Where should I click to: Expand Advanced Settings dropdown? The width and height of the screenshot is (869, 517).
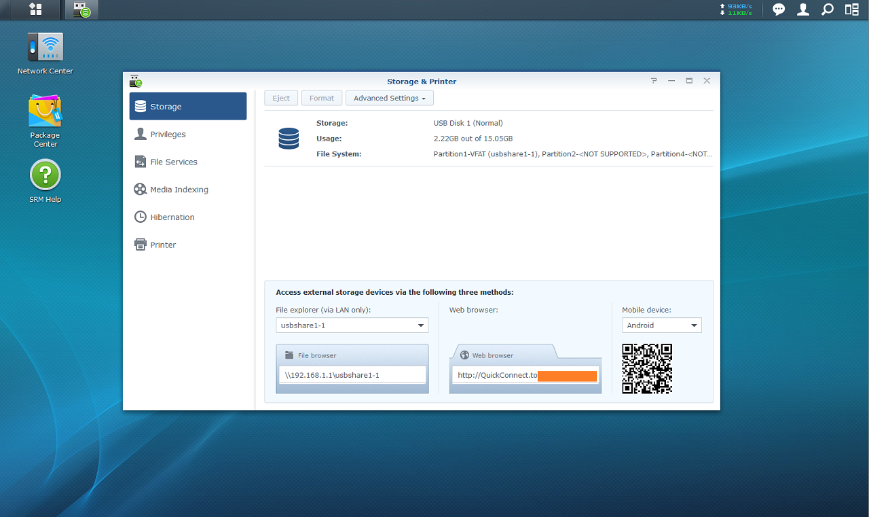[x=390, y=98]
